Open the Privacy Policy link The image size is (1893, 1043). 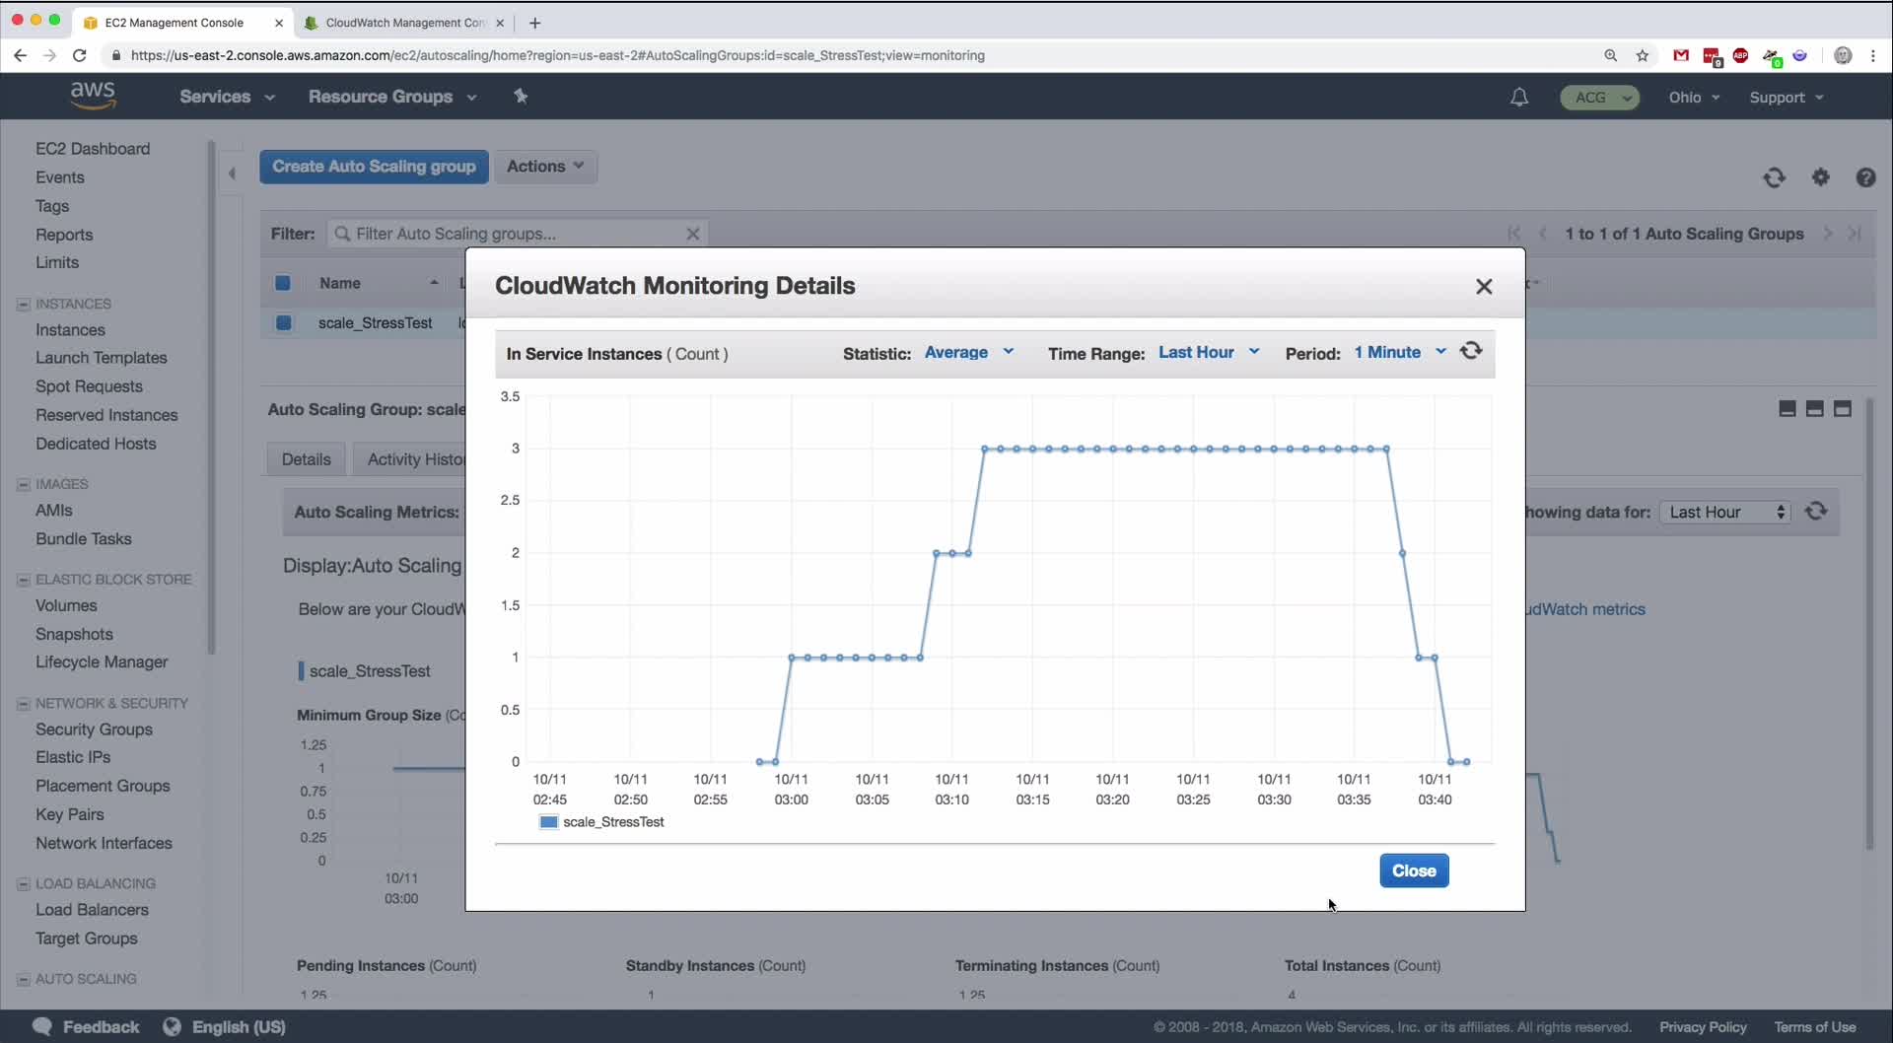click(1703, 1027)
